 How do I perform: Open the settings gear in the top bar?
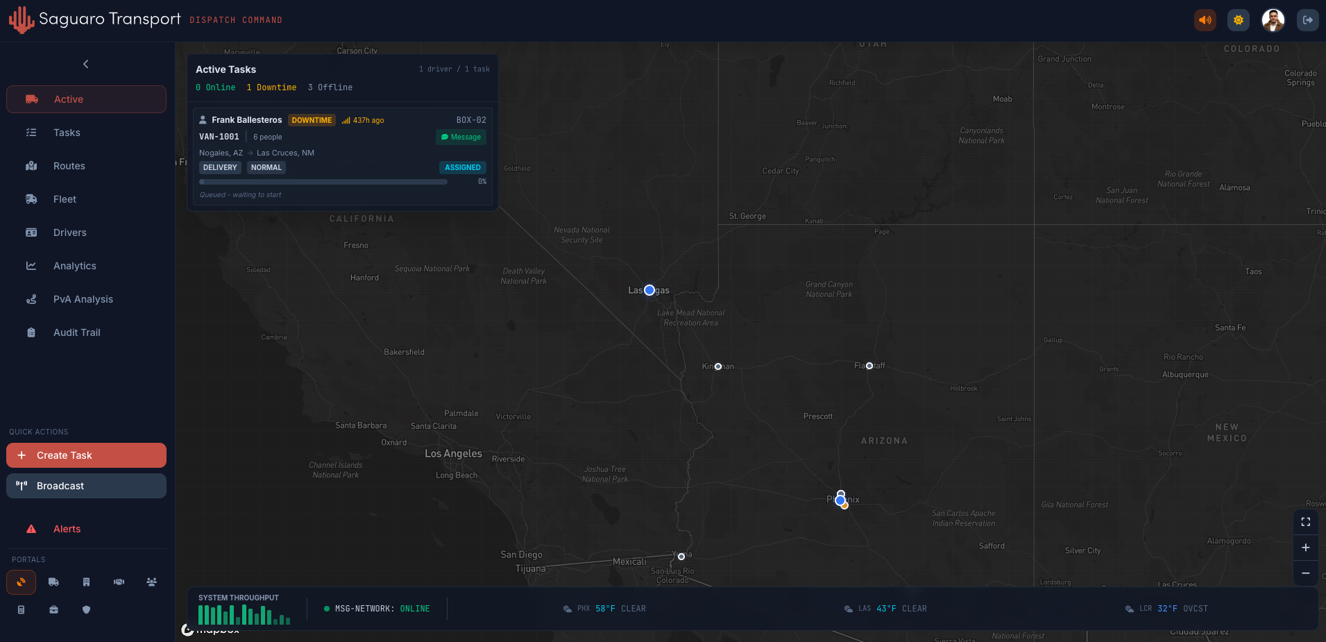pyautogui.click(x=1239, y=20)
